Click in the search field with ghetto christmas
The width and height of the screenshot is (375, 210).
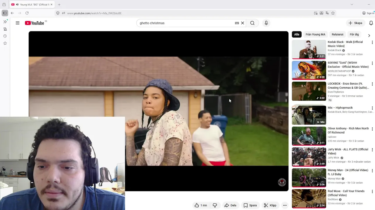tap(186, 23)
